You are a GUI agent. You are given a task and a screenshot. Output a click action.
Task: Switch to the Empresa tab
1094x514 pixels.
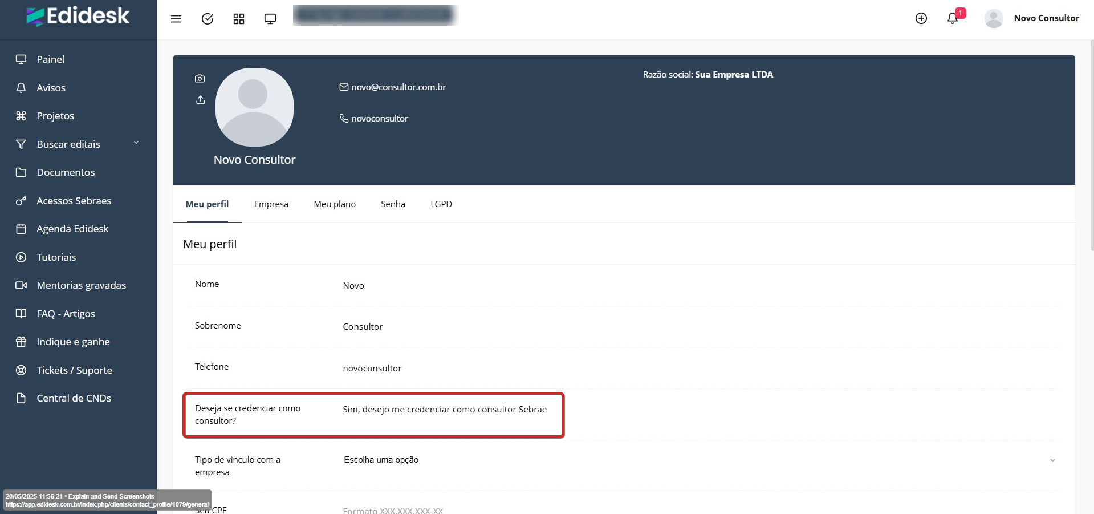(271, 204)
